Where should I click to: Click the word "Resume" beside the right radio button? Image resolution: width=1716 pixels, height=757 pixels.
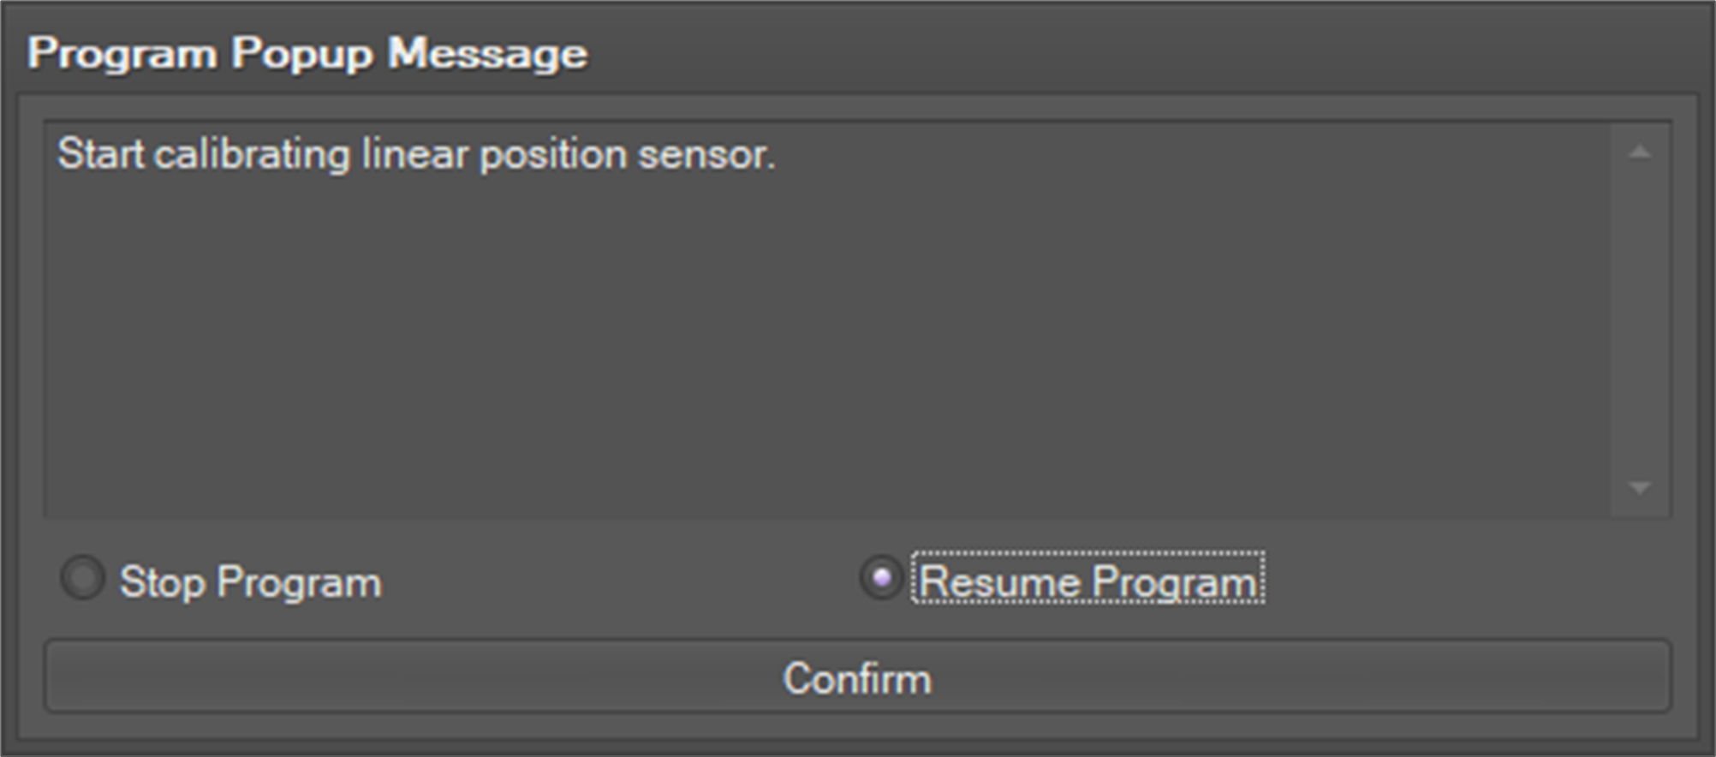998,582
